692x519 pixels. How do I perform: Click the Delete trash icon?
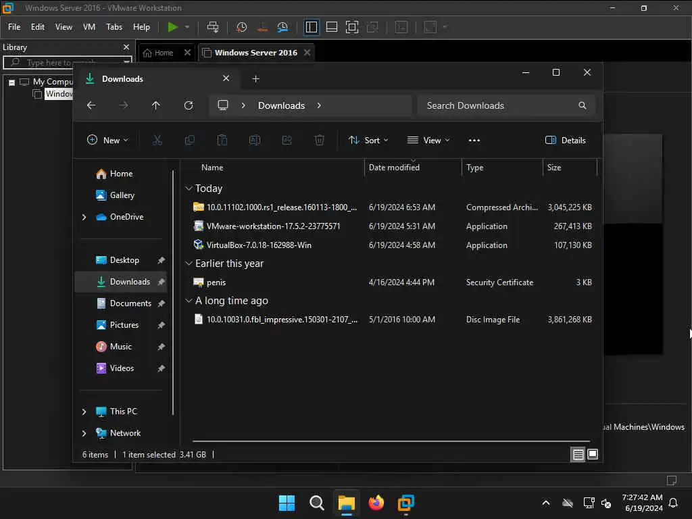point(320,141)
